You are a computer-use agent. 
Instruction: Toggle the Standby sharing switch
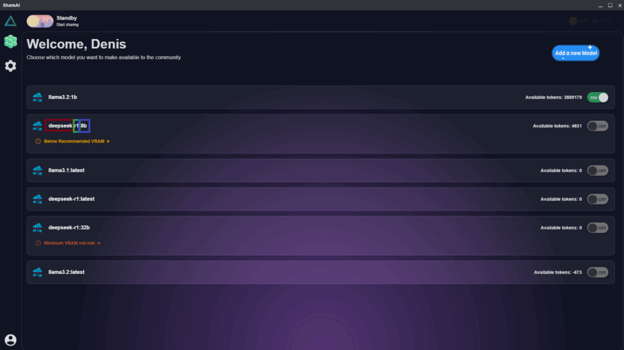coord(40,21)
